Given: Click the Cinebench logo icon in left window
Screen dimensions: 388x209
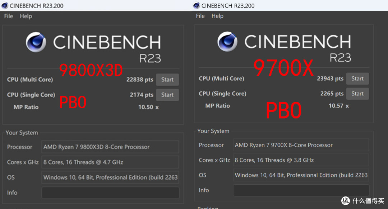Looking at the screenshot, I should pyautogui.click(x=36, y=42).
